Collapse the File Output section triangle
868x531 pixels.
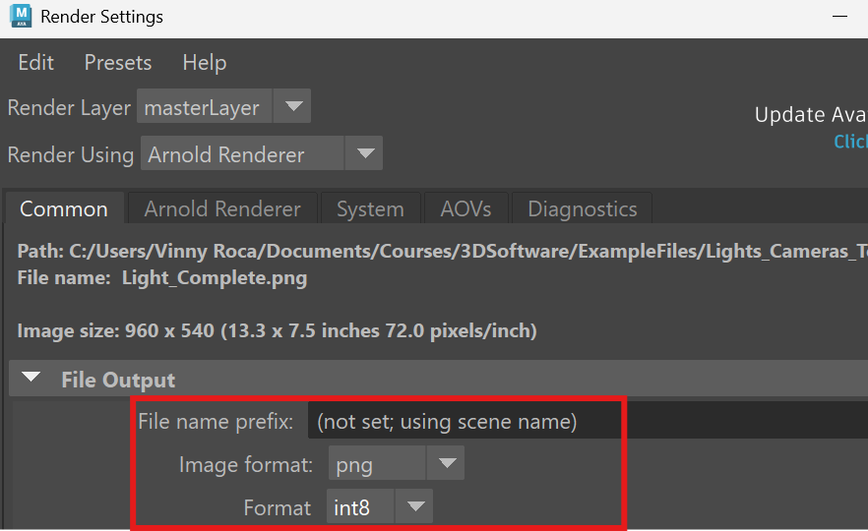point(32,380)
